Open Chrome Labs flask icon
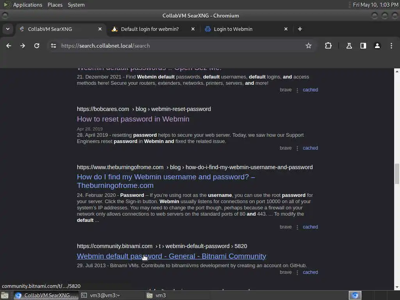The width and height of the screenshot is (400, 300). [x=349, y=46]
